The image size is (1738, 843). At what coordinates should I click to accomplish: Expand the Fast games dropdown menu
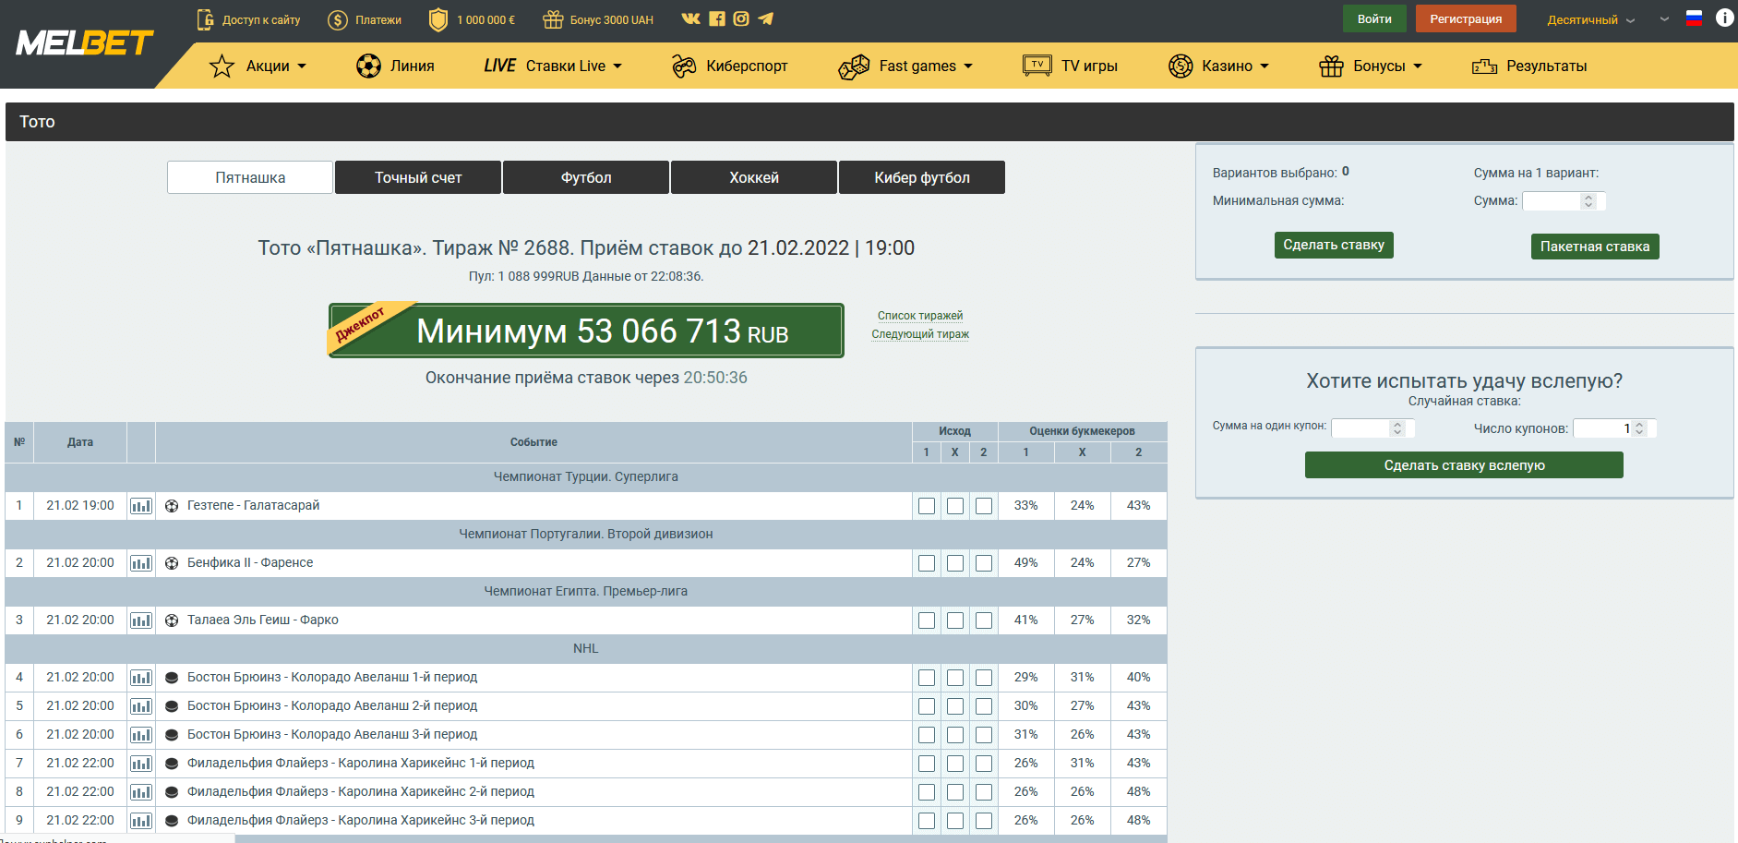905,66
